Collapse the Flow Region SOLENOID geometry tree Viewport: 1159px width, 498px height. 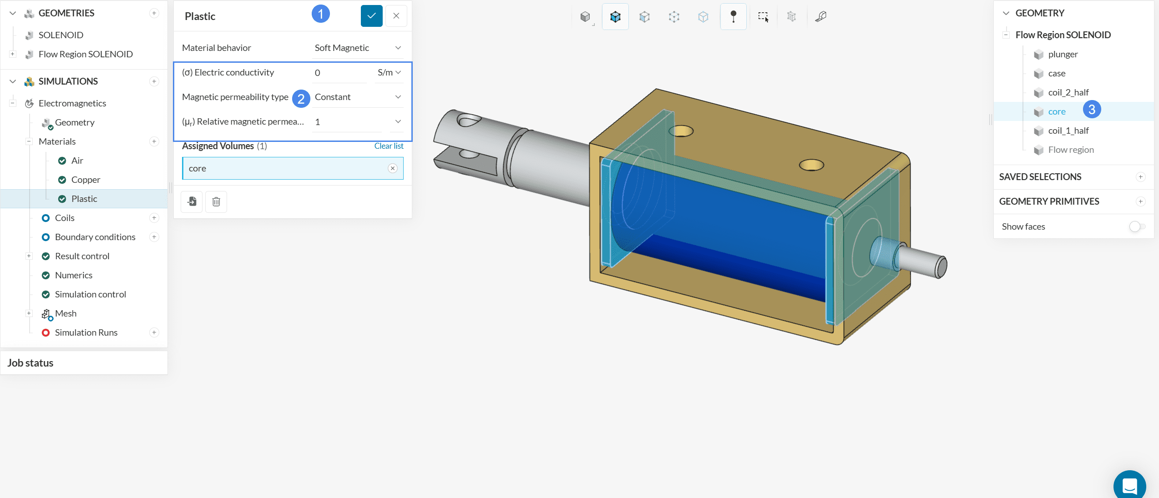pyautogui.click(x=1006, y=35)
